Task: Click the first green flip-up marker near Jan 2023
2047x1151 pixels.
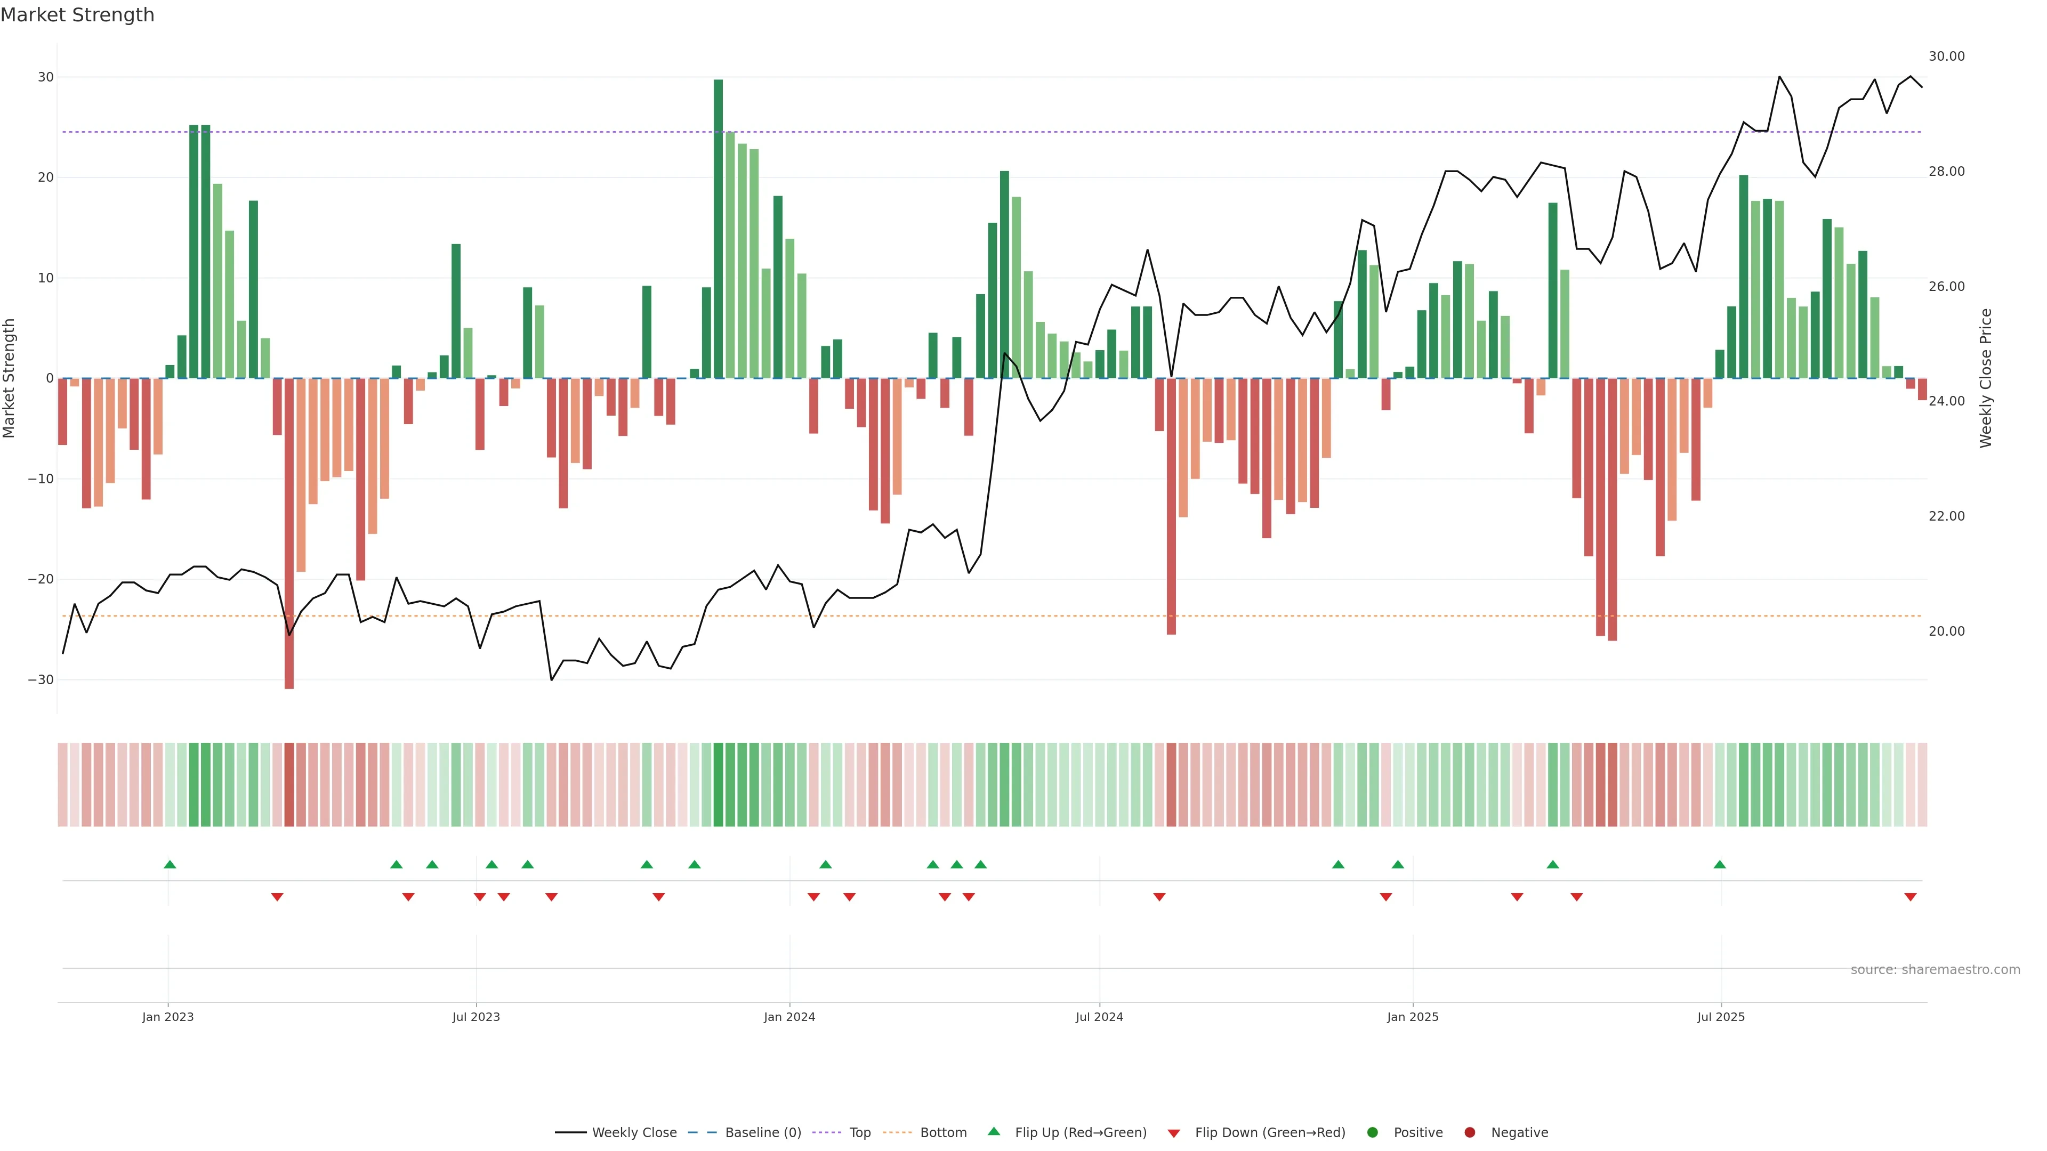Action: 170,864
